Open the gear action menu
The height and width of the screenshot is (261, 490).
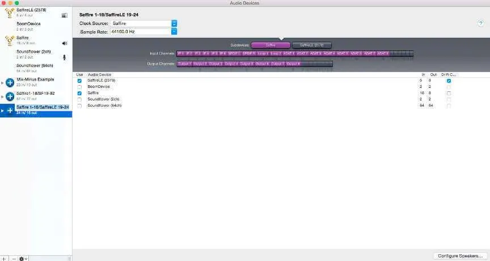[23, 259]
